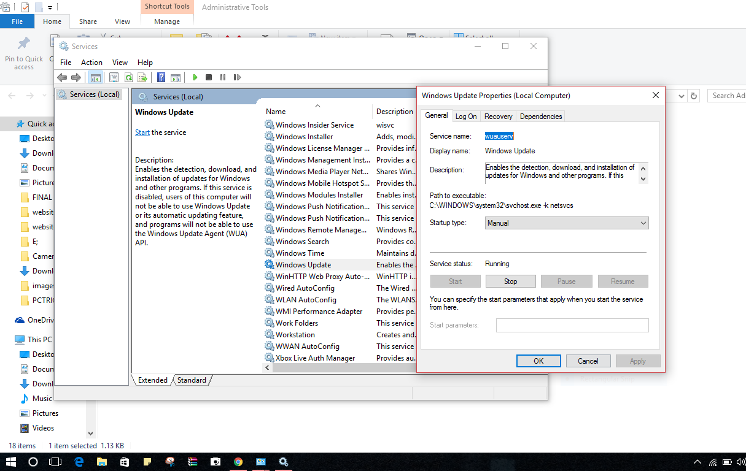746x471 pixels.
Task: Switch to the Recovery tab
Action: pyautogui.click(x=498, y=117)
